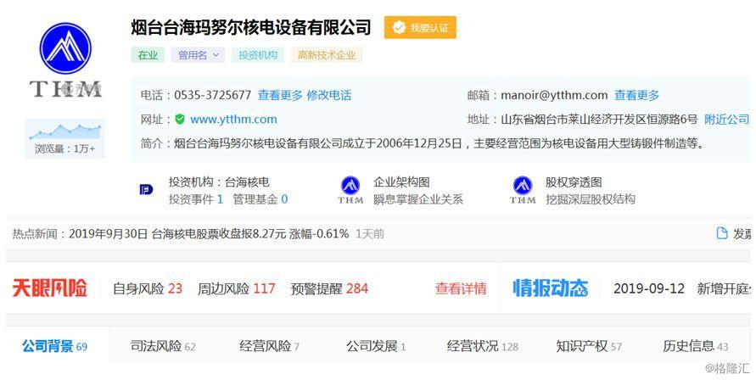Click the company name title

pos(251,27)
